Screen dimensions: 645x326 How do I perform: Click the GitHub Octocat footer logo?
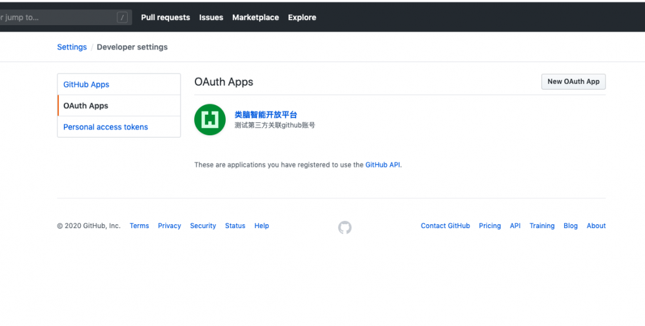(345, 227)
